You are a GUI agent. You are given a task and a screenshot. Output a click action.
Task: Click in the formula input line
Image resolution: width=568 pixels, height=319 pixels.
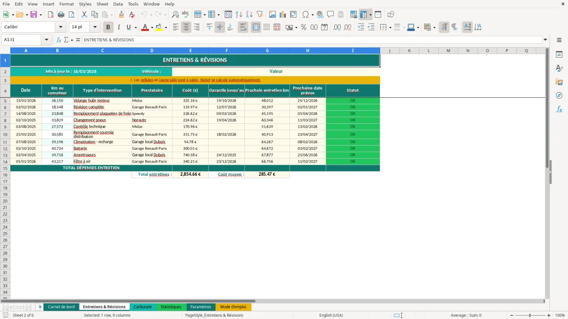[x=311, y=40]
